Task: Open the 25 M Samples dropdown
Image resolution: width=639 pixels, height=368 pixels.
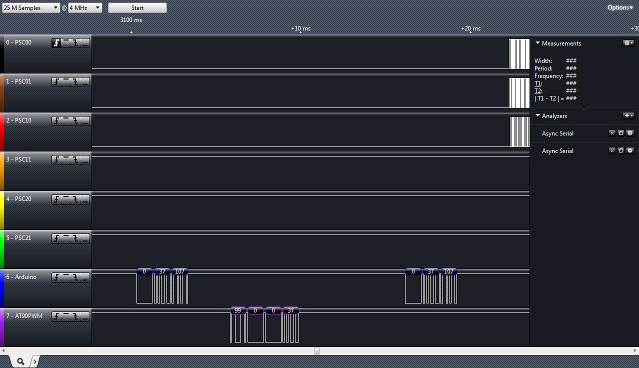Action: (x=31, y=8)
